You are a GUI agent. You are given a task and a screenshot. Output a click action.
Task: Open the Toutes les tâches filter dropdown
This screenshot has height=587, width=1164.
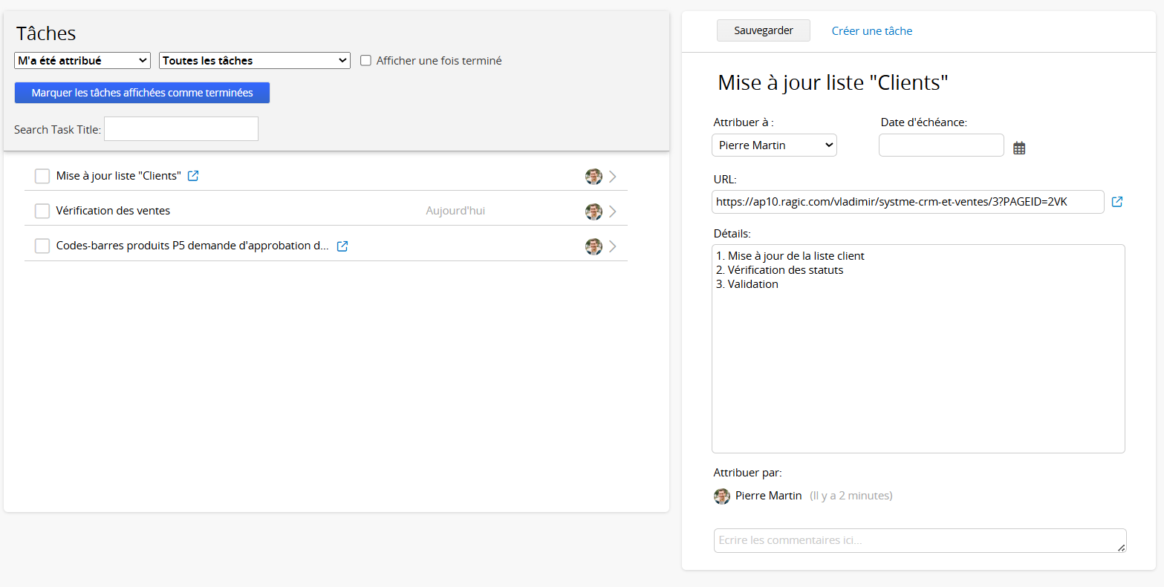[255, 61]
